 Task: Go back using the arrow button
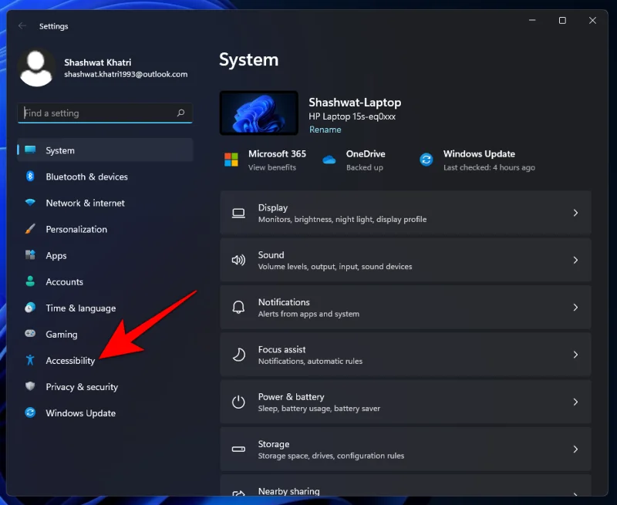(x=22, y=25)
